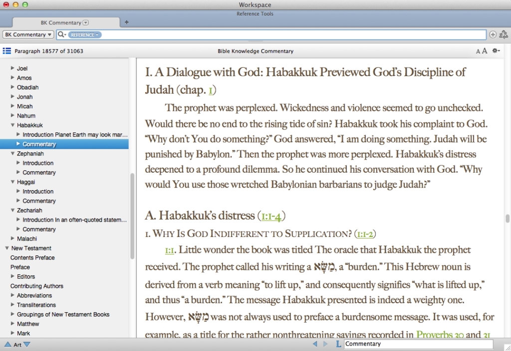Open the gear settings icon menu
Screen dimensions: 511x351
pyautogui.click(x=496, y=50)
